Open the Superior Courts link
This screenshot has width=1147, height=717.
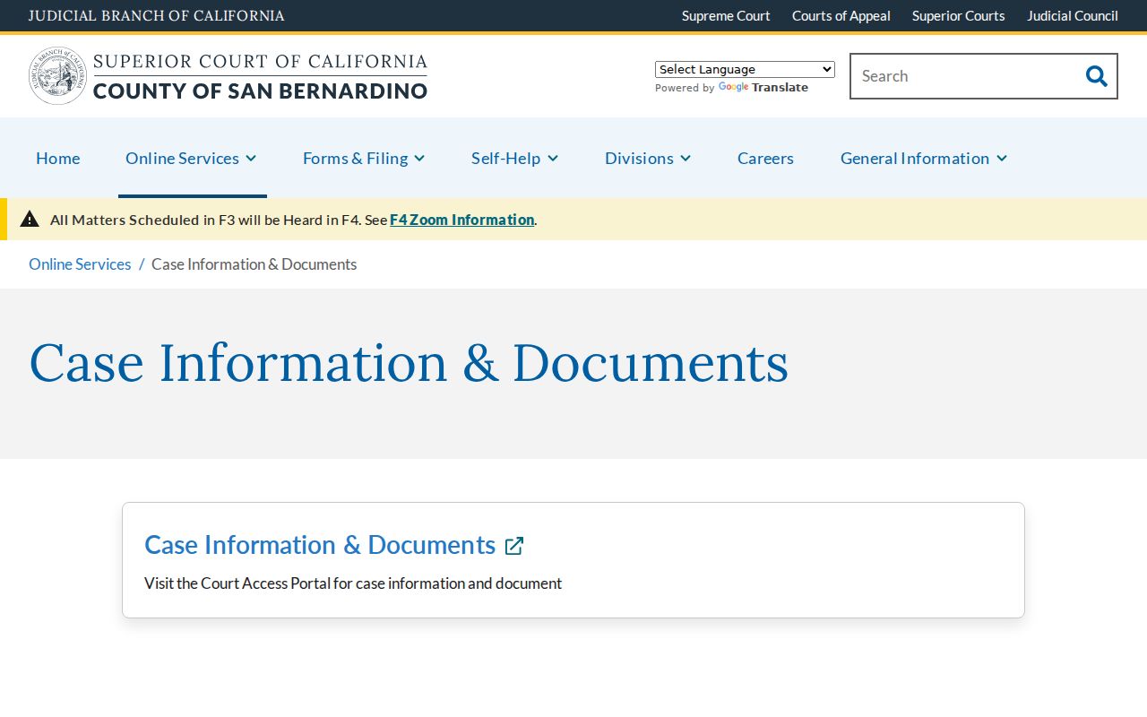coord(959,15)
